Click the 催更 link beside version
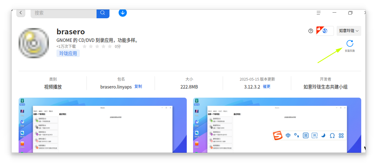This screenshot has height=166, width=377. [267, 87]
